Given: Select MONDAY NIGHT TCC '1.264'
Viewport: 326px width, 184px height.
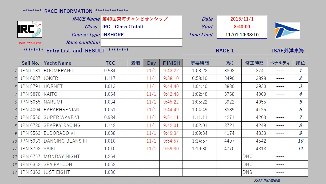Looking at the screenshot, I should click(110, 156).
